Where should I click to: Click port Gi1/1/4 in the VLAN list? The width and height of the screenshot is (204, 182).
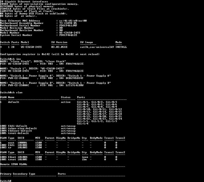(83, 123)
